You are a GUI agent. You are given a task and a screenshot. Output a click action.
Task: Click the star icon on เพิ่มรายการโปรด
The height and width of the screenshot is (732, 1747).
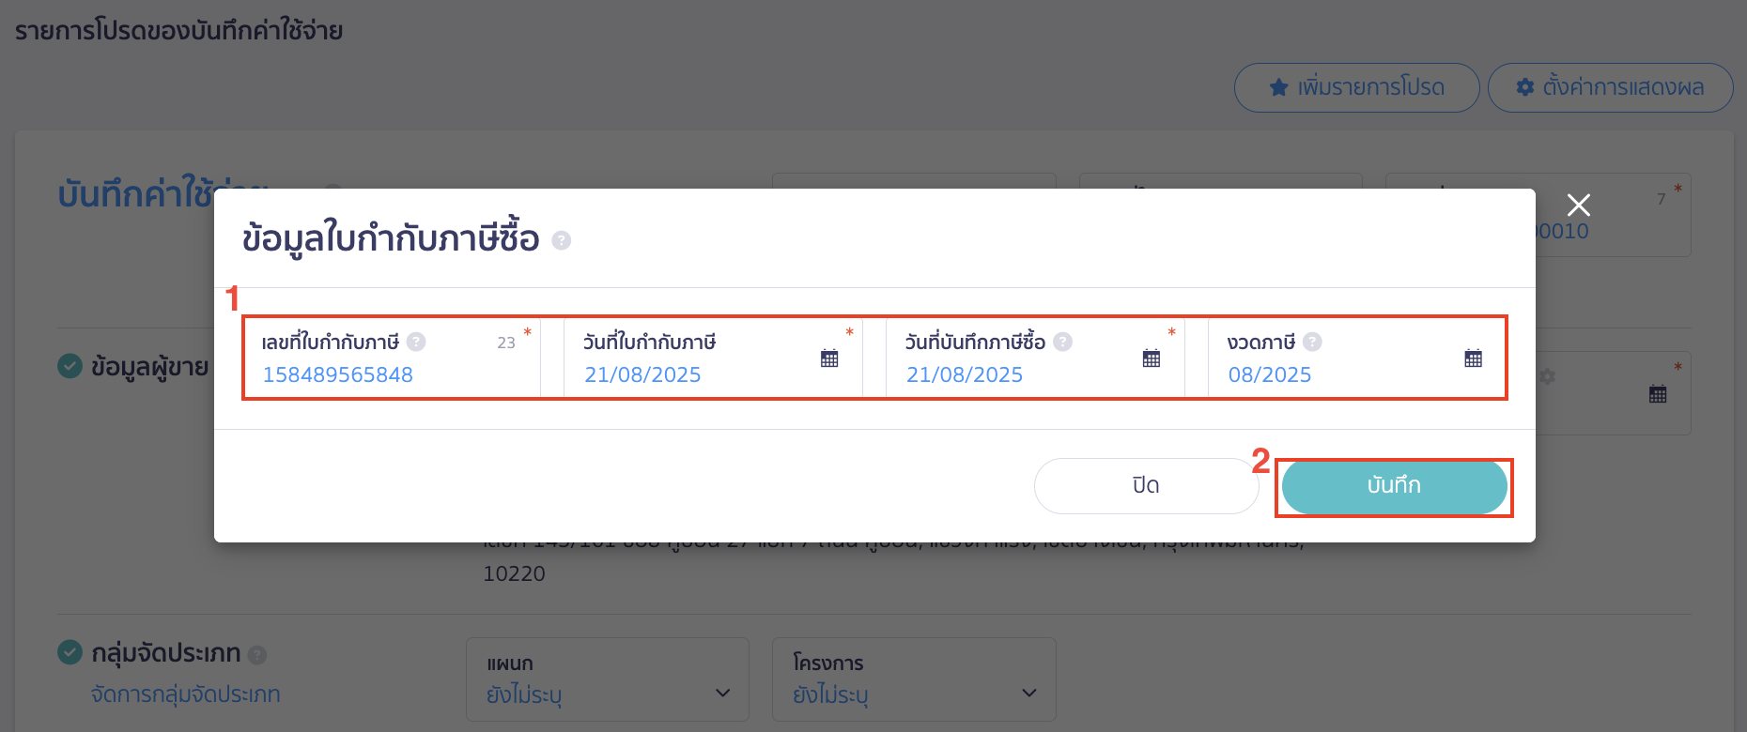[1277, 87]
